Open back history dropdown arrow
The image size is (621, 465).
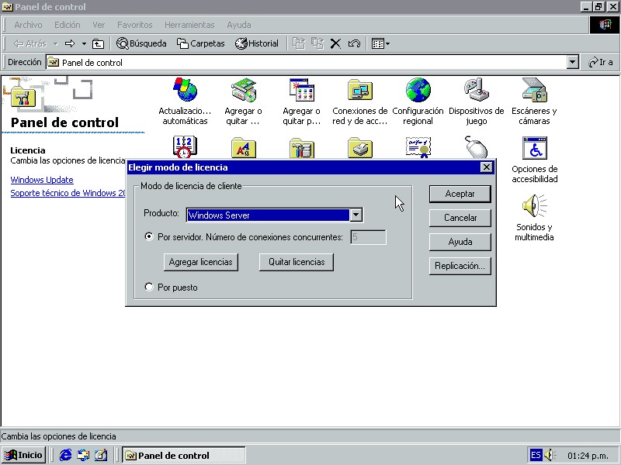point(56,43)
